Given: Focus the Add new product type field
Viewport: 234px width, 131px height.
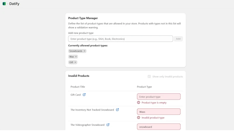Looking at the screenshot, I should (x=121, y=39).
